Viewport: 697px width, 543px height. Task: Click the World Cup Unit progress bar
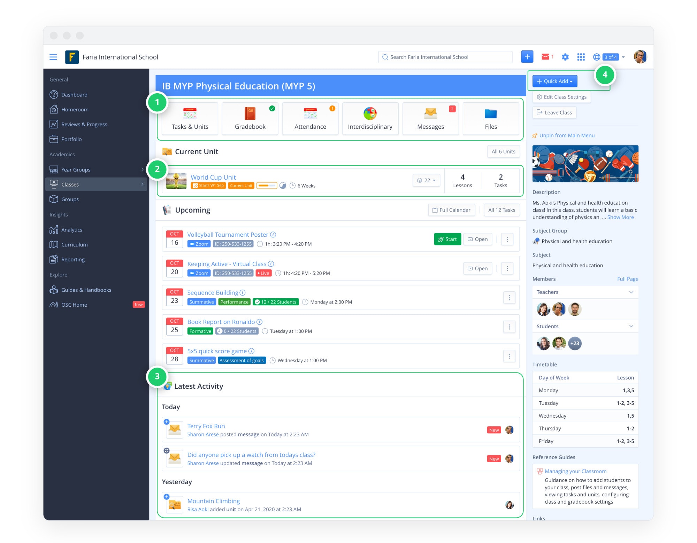coord(267,186)
